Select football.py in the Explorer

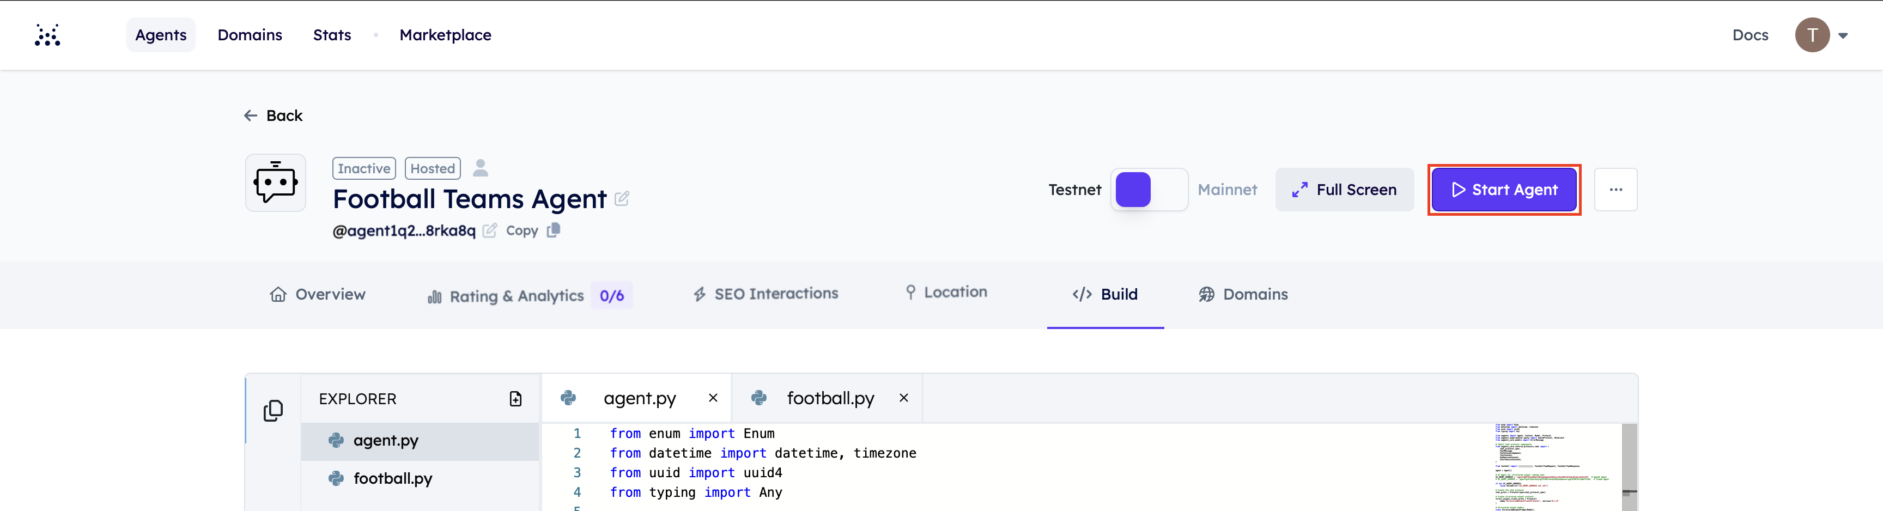(x=420, y=479)
